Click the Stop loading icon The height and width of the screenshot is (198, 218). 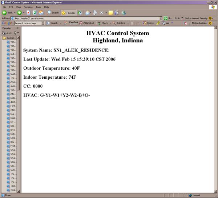[x=28, y=13]
